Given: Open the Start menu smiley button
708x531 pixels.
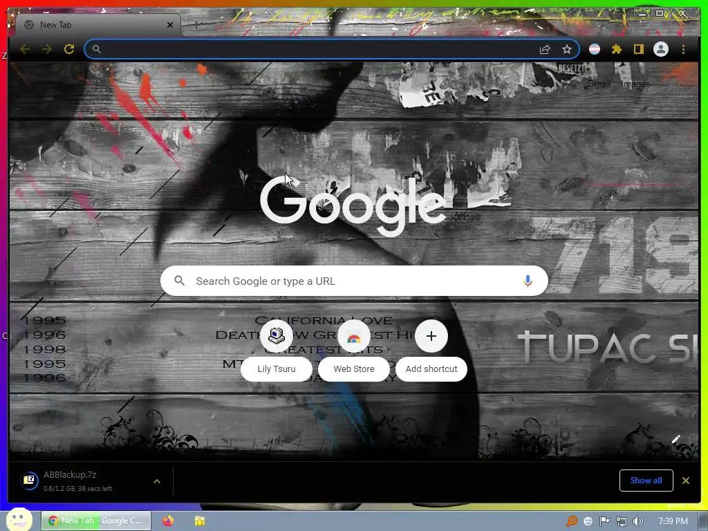Looking at the screenshot, I should coord(19,519).
